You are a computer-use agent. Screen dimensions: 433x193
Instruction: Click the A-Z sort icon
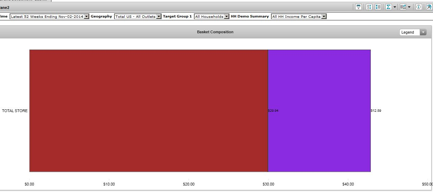pos(369,7)
